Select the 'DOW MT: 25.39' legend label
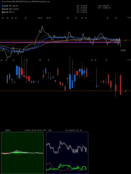Screen dimensions: 131x174 click(11, 9)
